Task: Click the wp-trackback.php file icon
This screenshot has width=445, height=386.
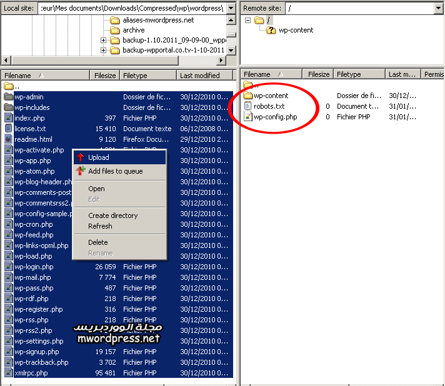Action: pos(9,362)
